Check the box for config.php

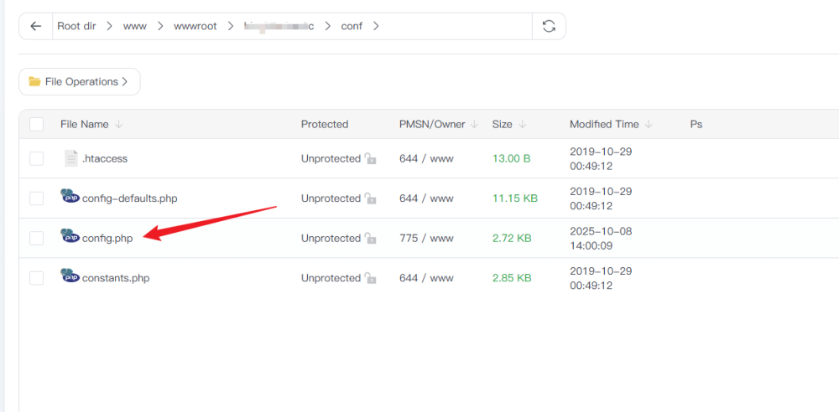[36, 239]
